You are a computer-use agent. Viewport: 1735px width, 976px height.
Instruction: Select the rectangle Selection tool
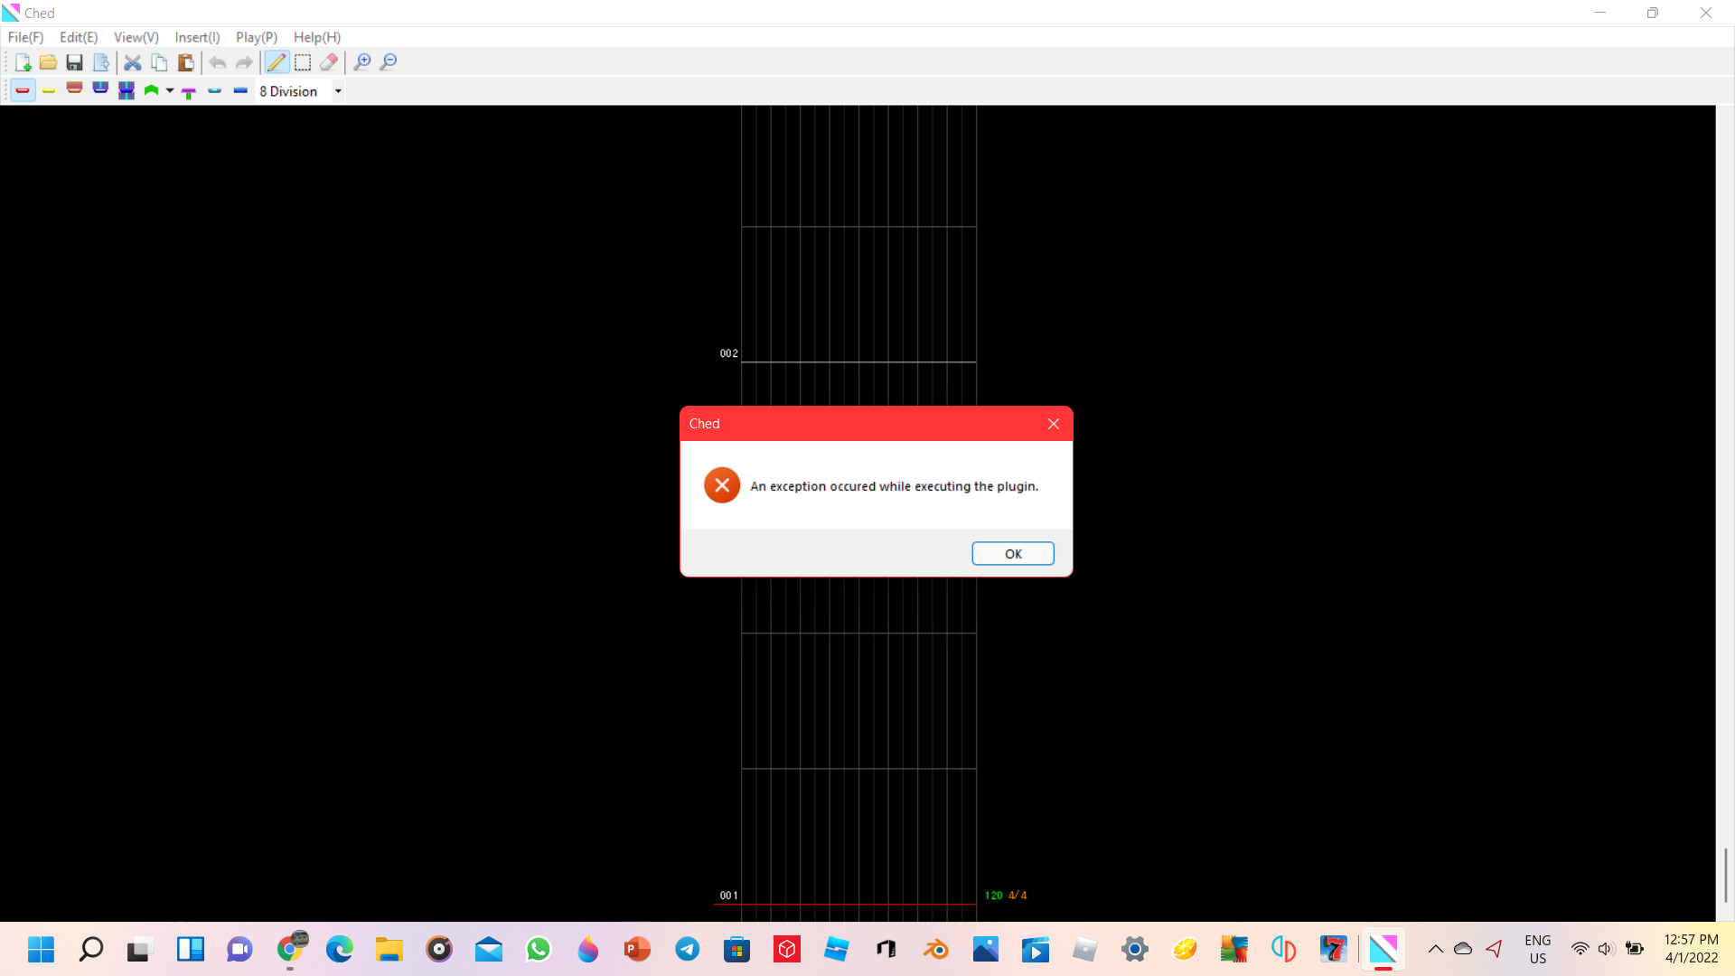[x=303, y=61]
